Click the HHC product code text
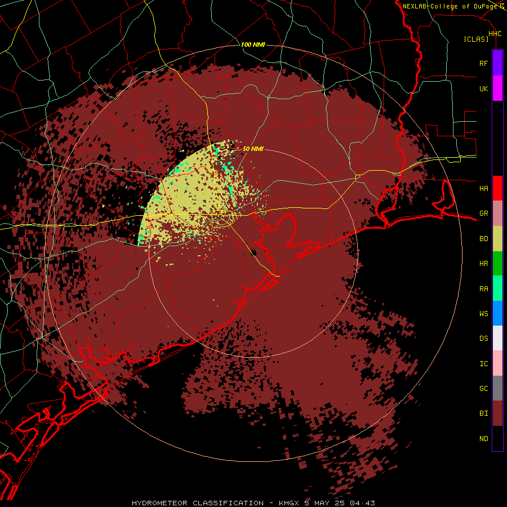The width and height of the screenshot is (507, 507). [x=495, y=34]
